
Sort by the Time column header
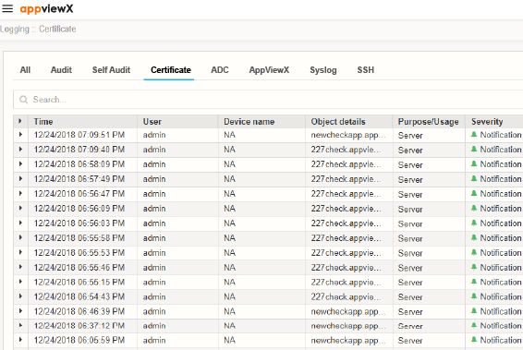(x=43, y=122)
